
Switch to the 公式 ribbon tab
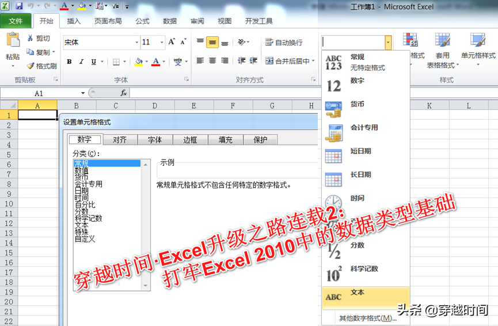[x=142, y=21]
